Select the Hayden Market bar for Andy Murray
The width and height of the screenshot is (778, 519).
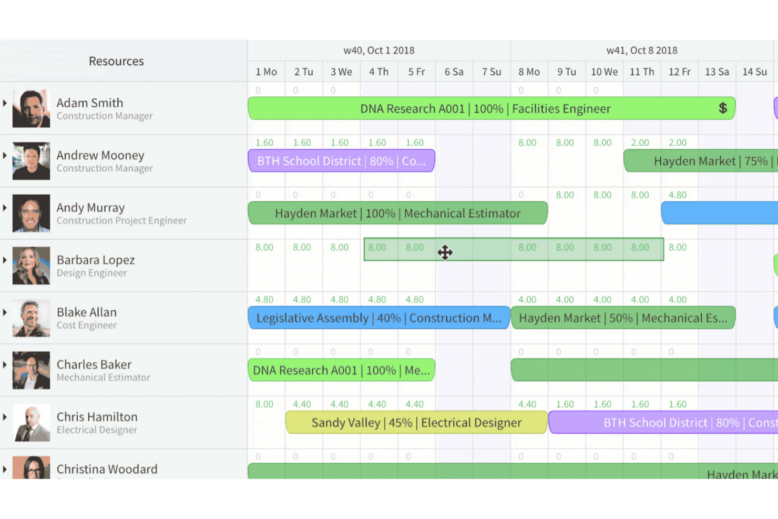(397, 213)
